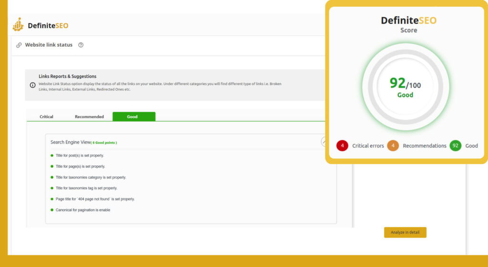Click the info icon beside Links Reports & Suggestions
The width and height of the screenshot is (488, 267).
32,85
